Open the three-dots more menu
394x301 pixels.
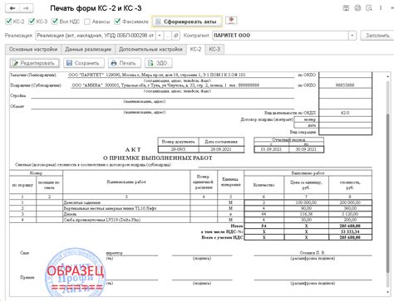click(381, 8)
